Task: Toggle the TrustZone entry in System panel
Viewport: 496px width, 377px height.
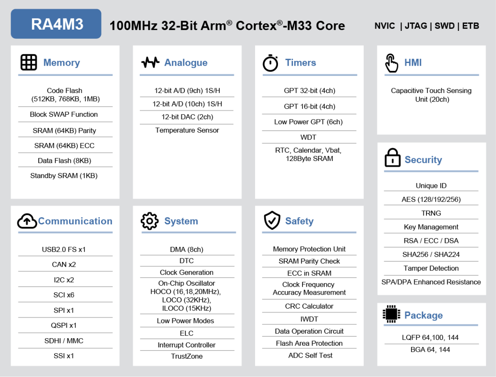Action: coord(187,356)
